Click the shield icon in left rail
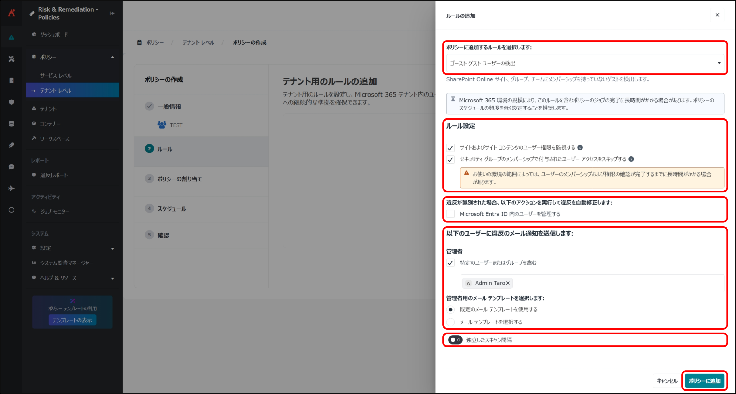Screen dimensions: 736x394 point(11,102)
